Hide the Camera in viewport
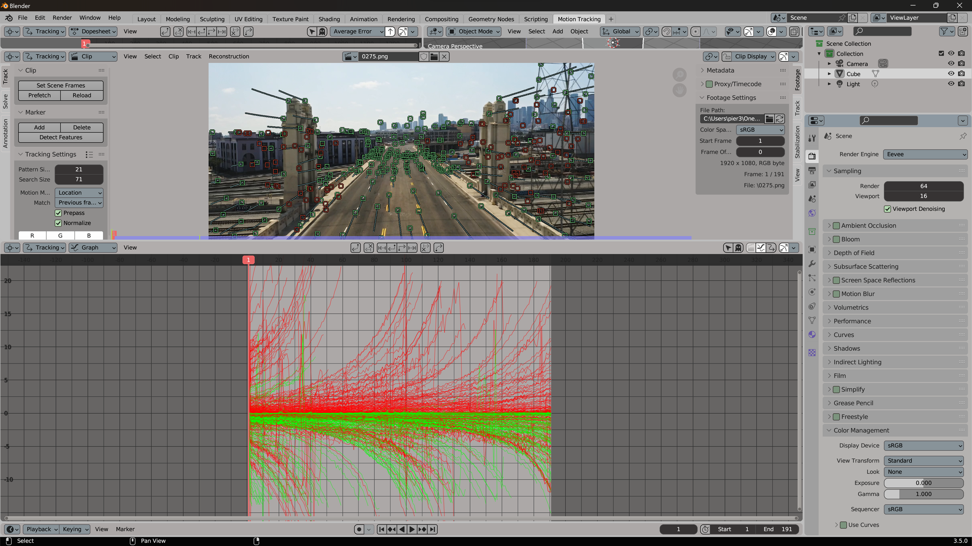972x546 pixels. (951, 64)
